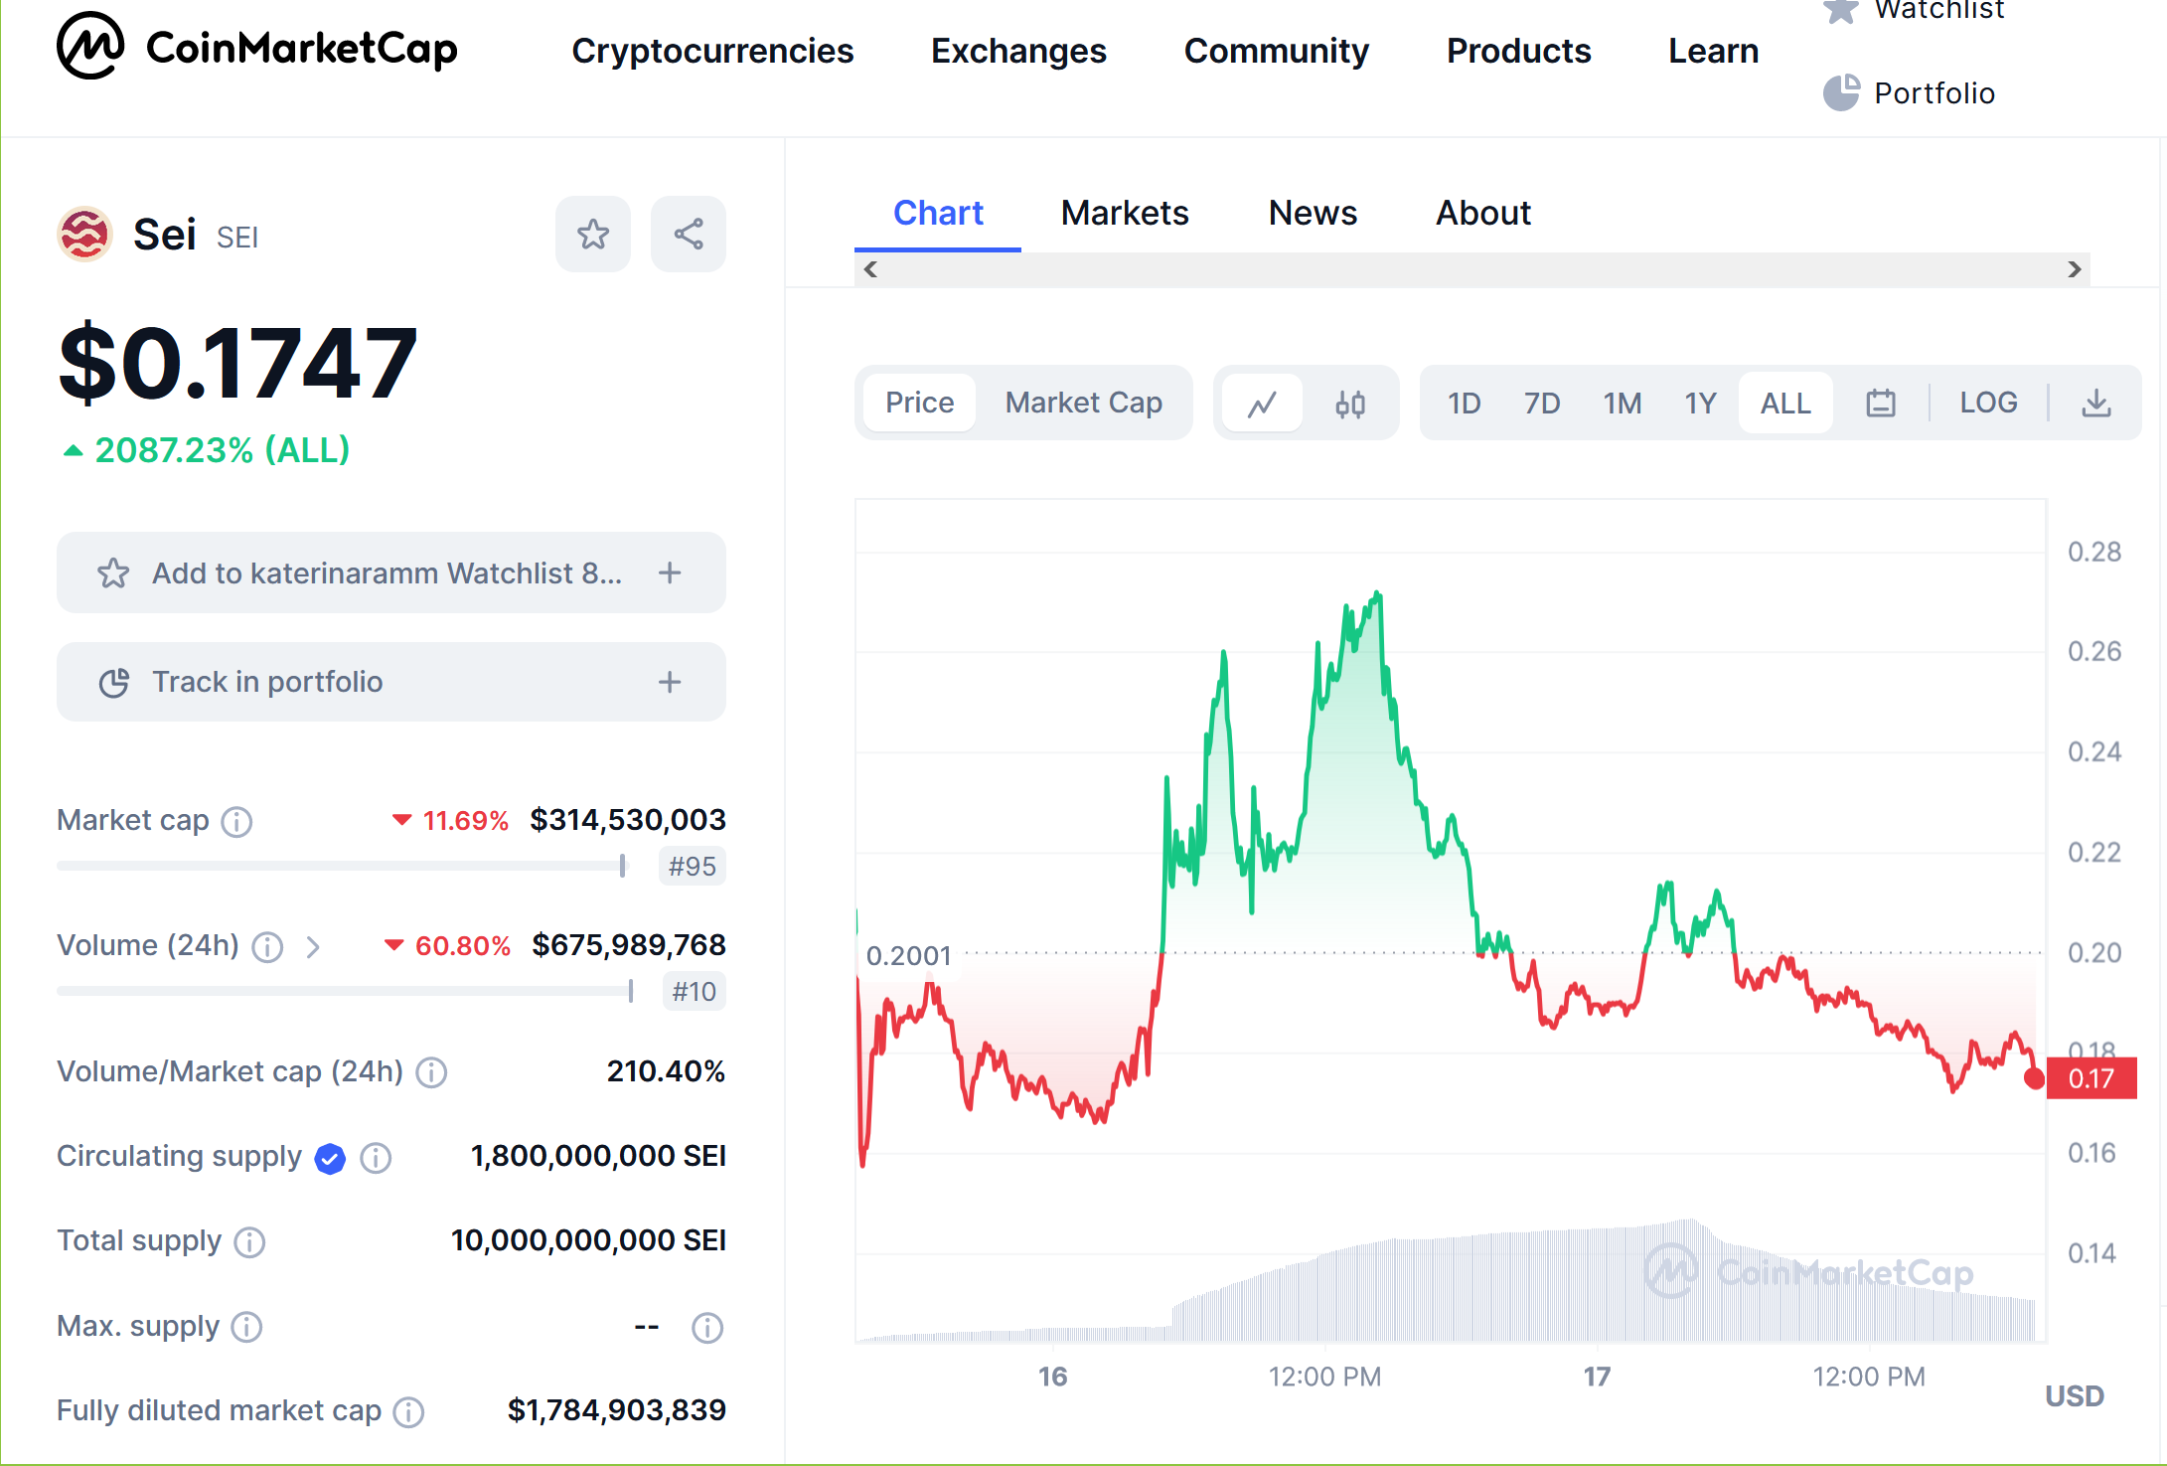The height and width of the screenshot is (1466, 2167).
Task: Open Volume (24h) info icon
Action: point(267,947)
